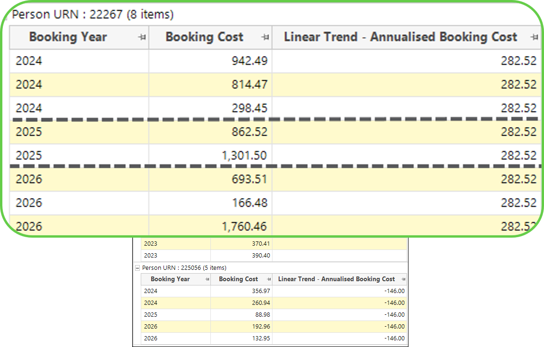Image resolution: width=544 pixels, height=347 pixels.
Task: Select the 814.47 booking cost cell
Action: pos(210,85)
